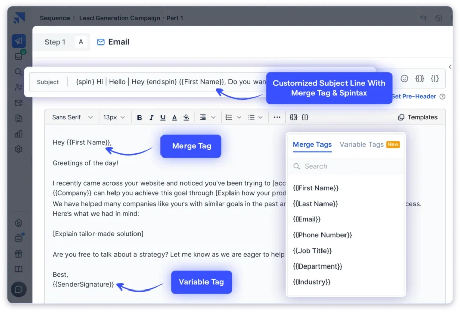
Task: Click the bullet list icon
Action: pyautogui.click(x=251, y=118)
